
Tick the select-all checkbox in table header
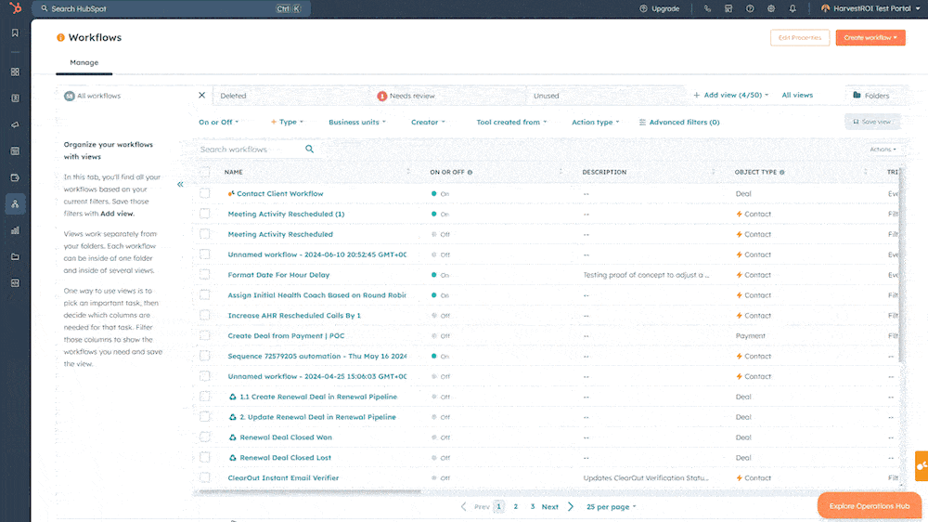[x=205, y=172]
